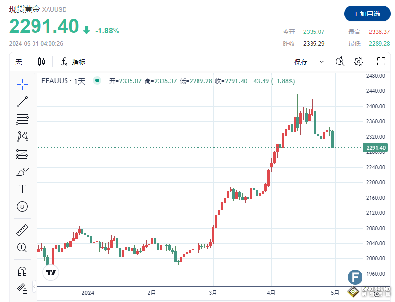Enable magnet snapping mode

pyautogui.click(x=22, y=270)
